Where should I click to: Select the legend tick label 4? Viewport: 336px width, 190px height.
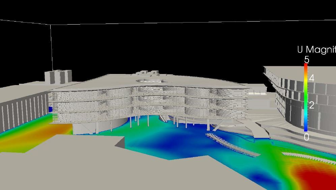[311, 78]
